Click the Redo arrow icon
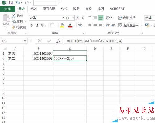This screenshot has height=123, width=155. [x=27, y=2]
